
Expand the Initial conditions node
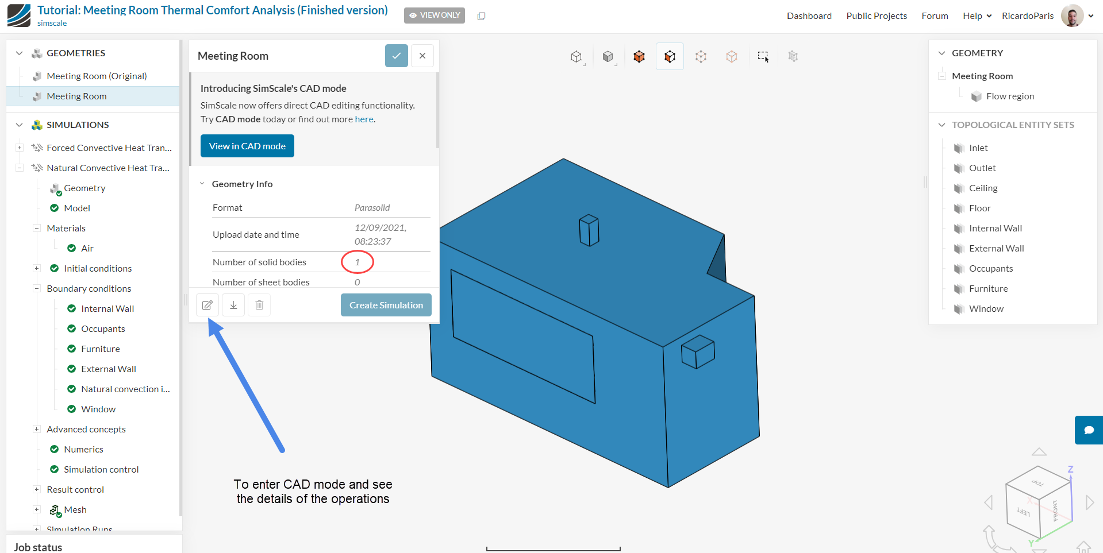click(37, 268)
